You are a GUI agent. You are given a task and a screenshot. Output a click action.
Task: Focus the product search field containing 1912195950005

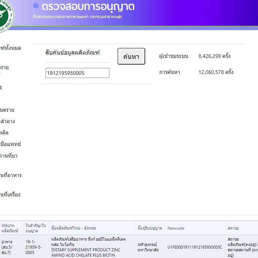click(x=77, y=73)
